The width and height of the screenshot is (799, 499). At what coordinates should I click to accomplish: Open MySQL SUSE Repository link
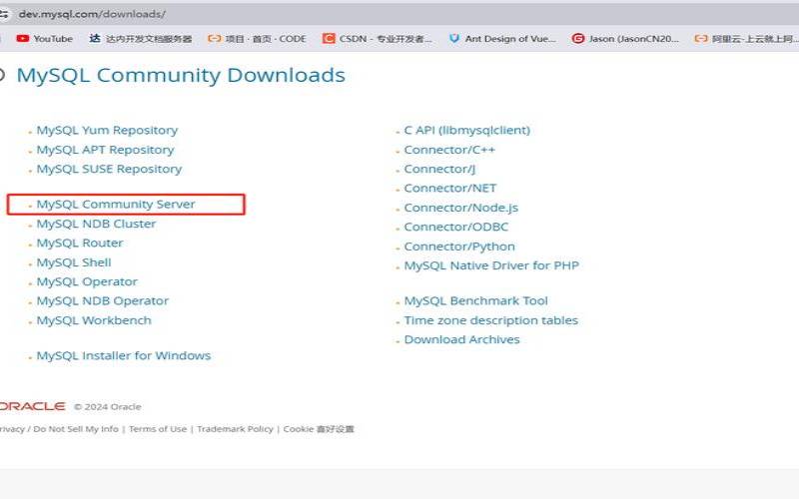click(x=109, y=169)
